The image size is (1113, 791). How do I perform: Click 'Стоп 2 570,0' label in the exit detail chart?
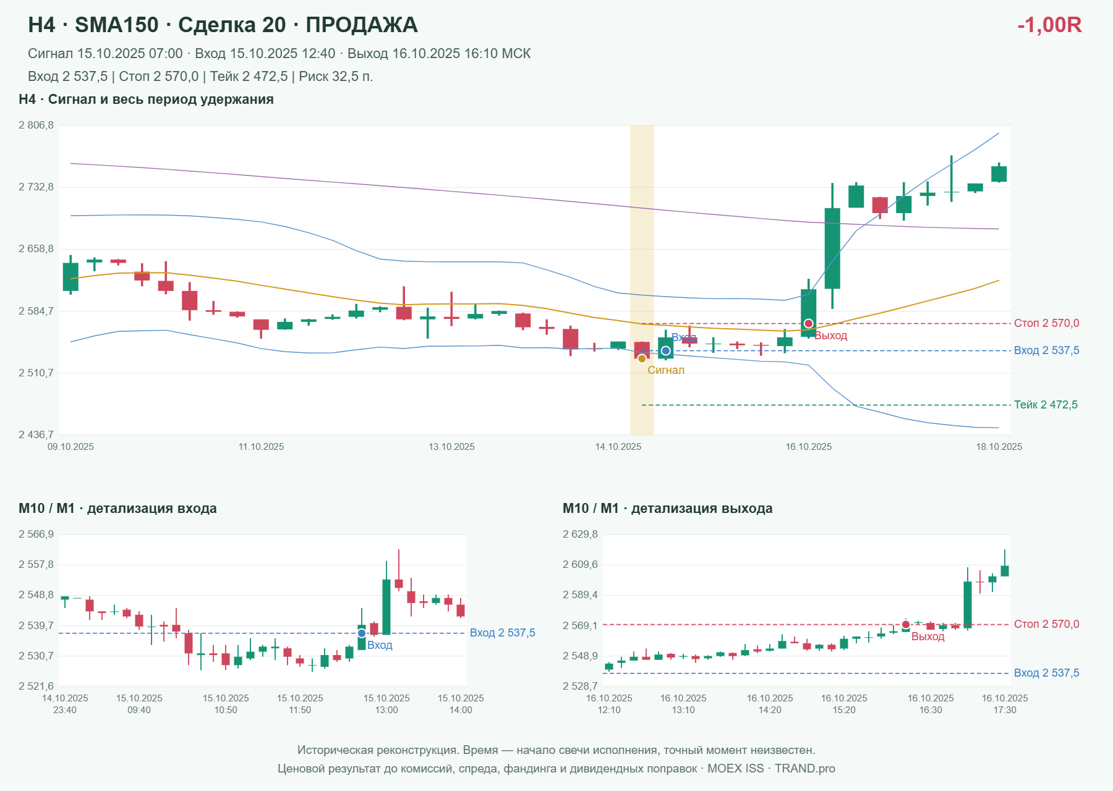point(1047,624)
